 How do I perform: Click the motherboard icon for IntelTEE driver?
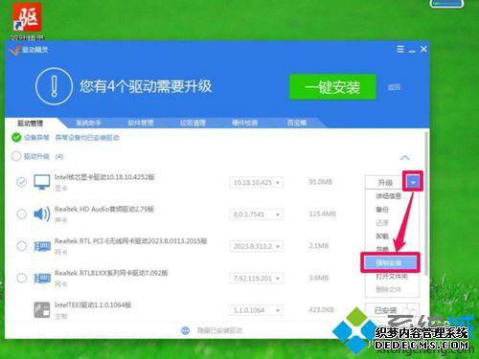pos(42,310)
